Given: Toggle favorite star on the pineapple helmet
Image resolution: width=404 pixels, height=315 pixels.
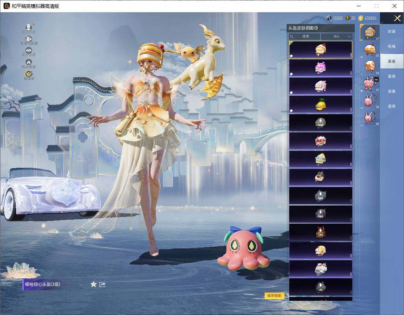Looking at the screenshot, I should pyautogui.click(x=291, y=111).
